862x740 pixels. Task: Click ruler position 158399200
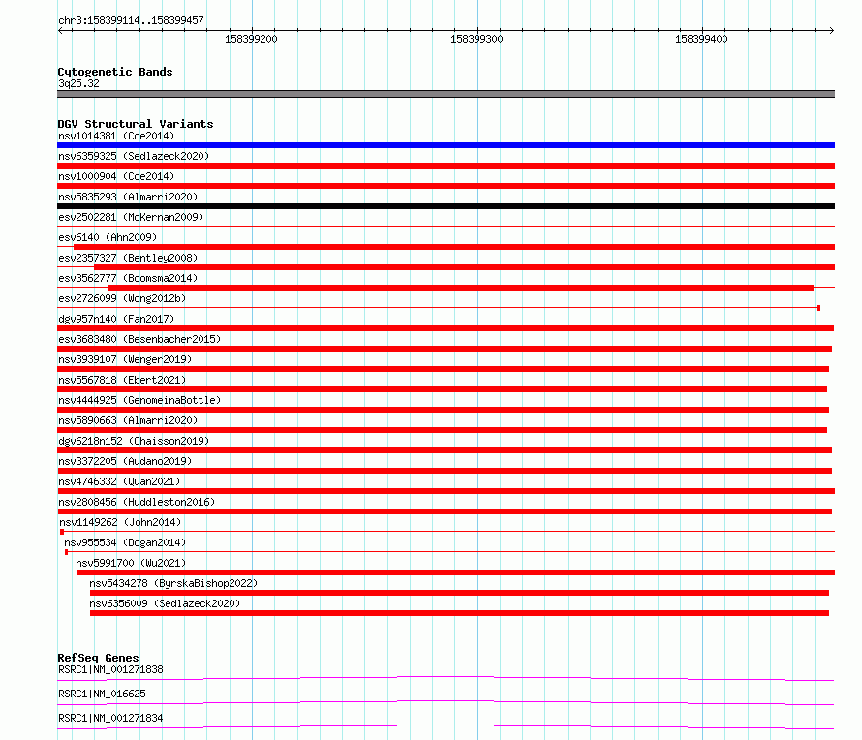click(251, 39)
